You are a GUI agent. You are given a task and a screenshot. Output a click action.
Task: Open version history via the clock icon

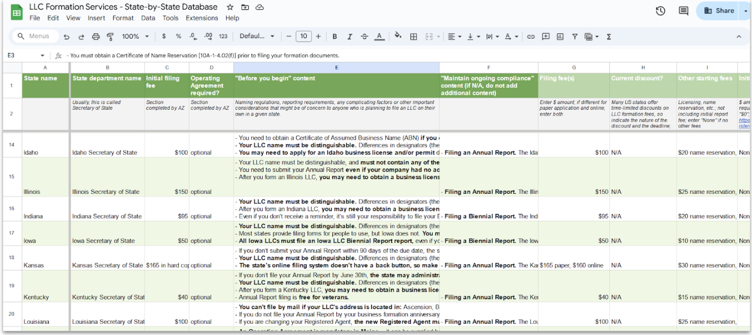point(660,10)
